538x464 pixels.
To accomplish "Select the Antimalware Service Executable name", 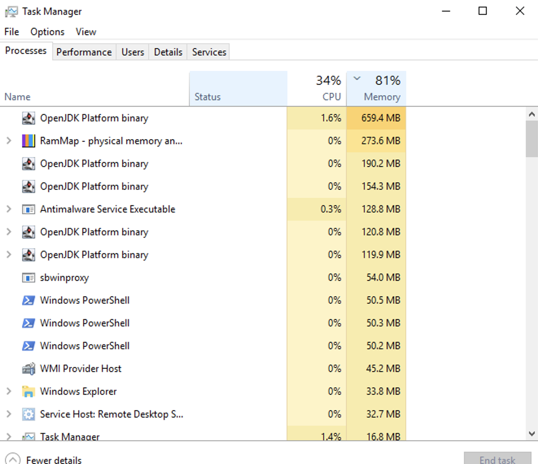I will [x=108, y=209].
